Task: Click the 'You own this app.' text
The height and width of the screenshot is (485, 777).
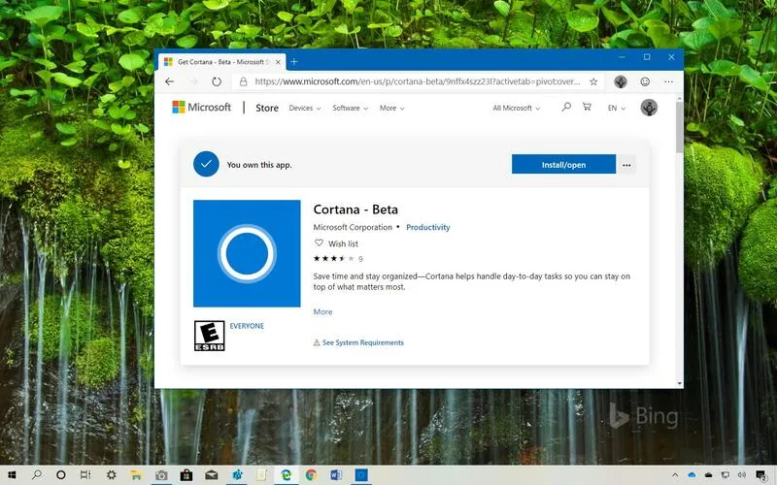Action: pos(259,165)
